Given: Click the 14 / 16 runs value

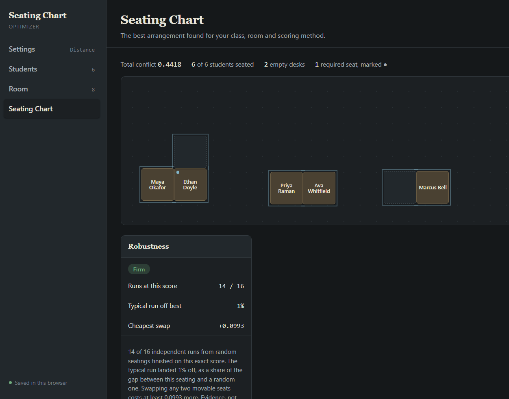Looking at the screenshot, I should [x=231, y=286].
